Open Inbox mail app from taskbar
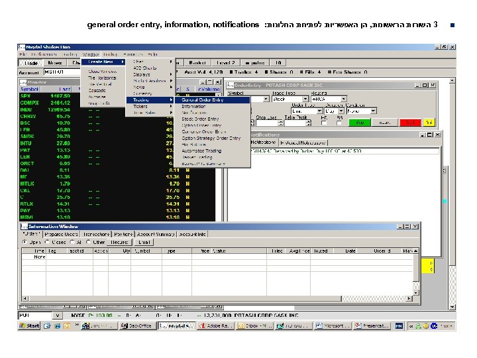Image resolution: width=477 pixels, height=358 pixels. 254,326
